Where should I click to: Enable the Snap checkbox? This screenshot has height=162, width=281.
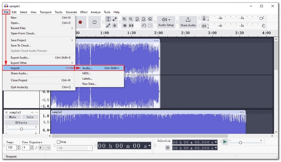click(59, 142)
